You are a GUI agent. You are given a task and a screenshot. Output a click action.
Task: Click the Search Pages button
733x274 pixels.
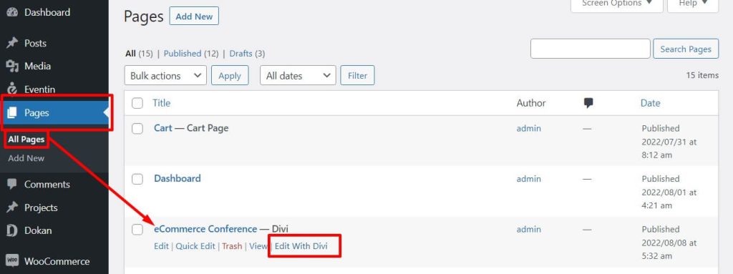686,49
